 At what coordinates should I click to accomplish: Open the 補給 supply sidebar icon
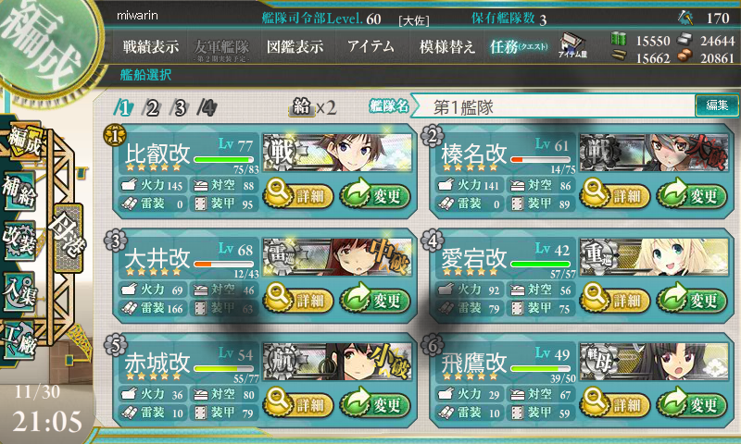(x=19, y=191)
